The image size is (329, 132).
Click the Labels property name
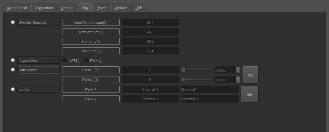38,90
